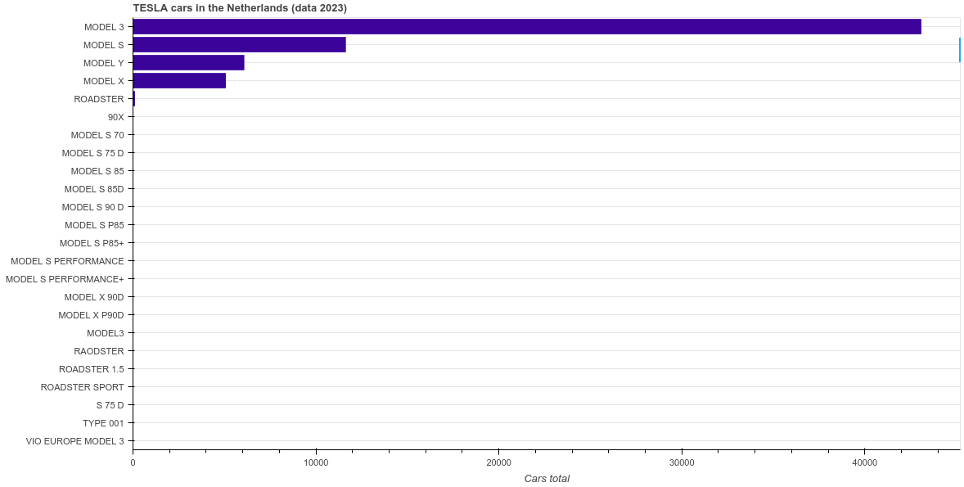Click the 'MODEL S 75 D' label
The image size is (964, 487).
[x=92, y=153]
